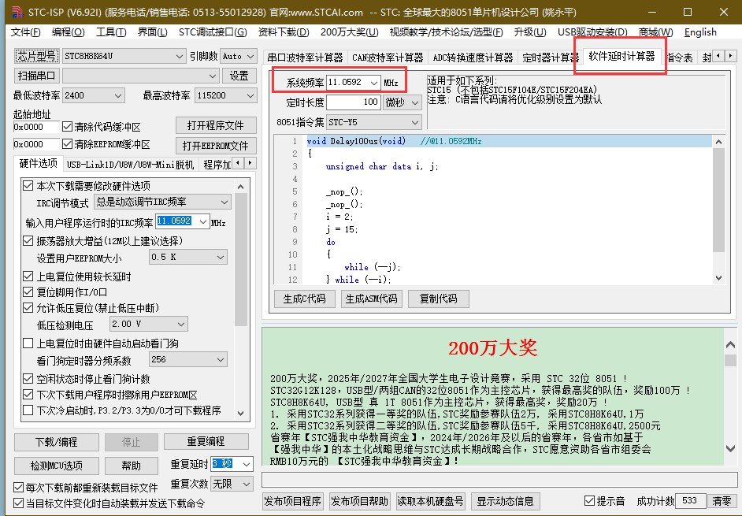Image resolution: width=742 pixels, height=516 pixels.
Task: Open the 重复延时 3 秒 dropdown
Action: coord(247,465)
